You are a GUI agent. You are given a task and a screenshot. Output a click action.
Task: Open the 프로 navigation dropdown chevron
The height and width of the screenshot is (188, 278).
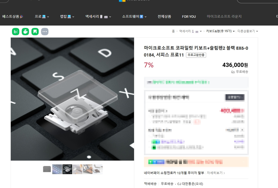tap(48, 17)
